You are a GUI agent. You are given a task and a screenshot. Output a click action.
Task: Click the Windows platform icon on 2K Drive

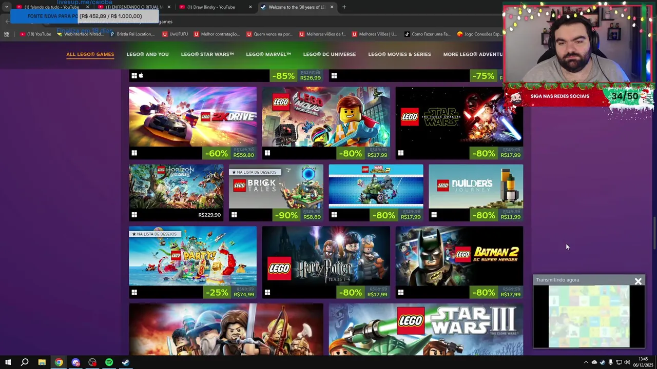click(134, 153)
